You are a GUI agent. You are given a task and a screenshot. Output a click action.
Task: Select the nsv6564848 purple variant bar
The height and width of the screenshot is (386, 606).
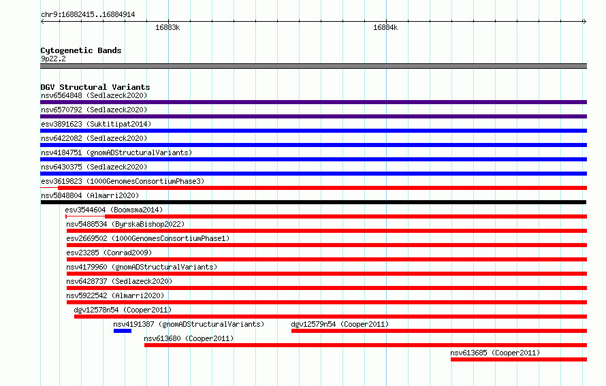pos(313,102)
